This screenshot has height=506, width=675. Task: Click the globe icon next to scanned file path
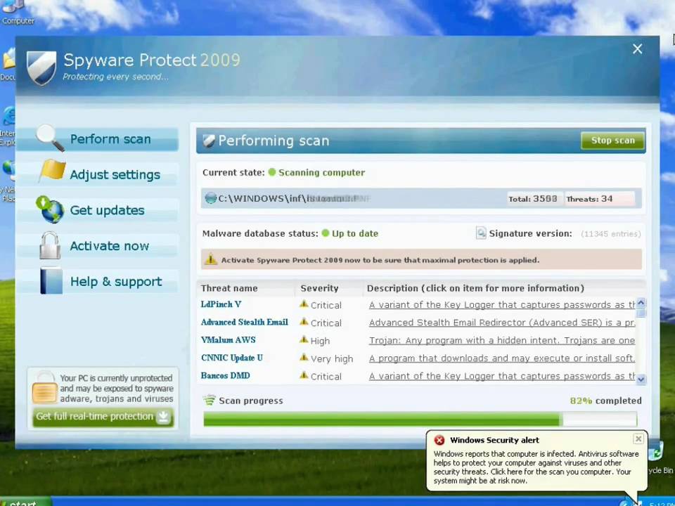pos(210,198)
